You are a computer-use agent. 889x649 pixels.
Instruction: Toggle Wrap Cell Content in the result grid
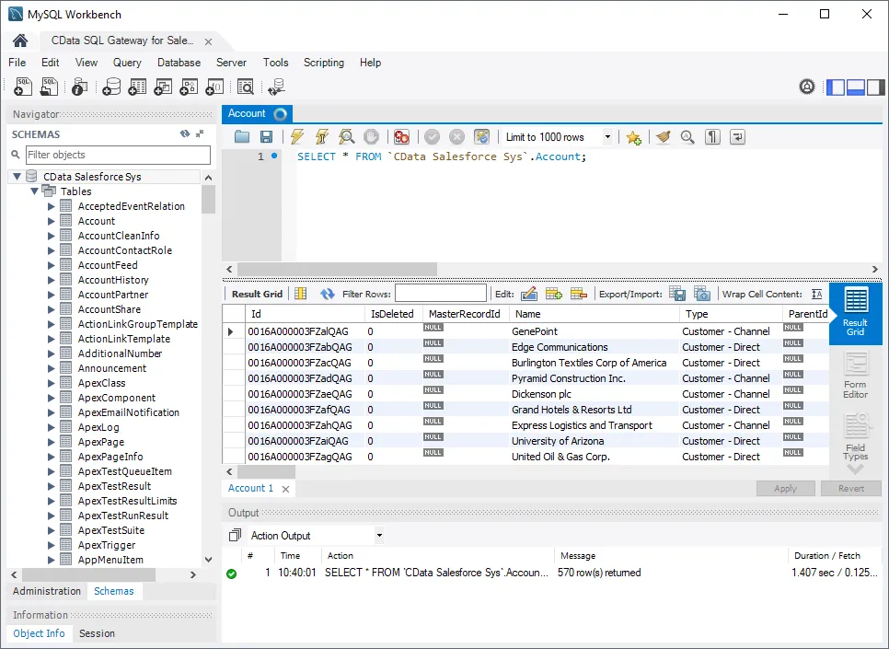816,293
